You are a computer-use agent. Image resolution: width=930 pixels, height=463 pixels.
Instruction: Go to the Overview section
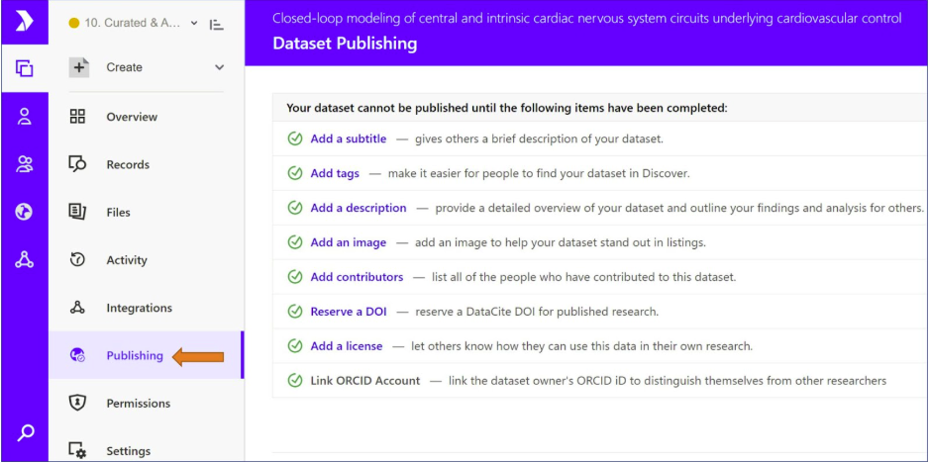(x=132, y=117)
